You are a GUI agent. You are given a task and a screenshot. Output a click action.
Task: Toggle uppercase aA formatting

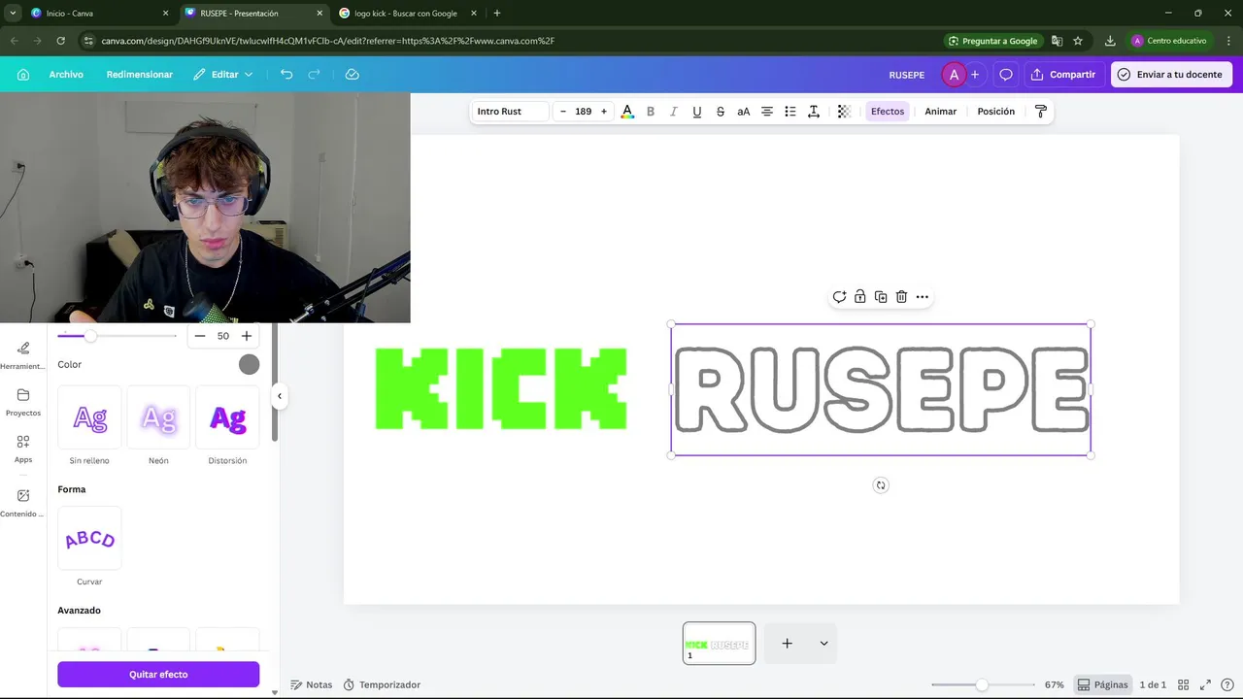click(744, 112)
